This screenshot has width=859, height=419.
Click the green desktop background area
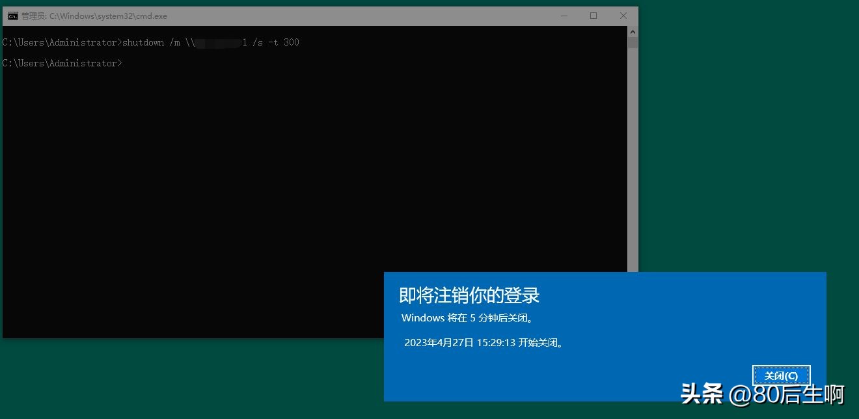748,130
